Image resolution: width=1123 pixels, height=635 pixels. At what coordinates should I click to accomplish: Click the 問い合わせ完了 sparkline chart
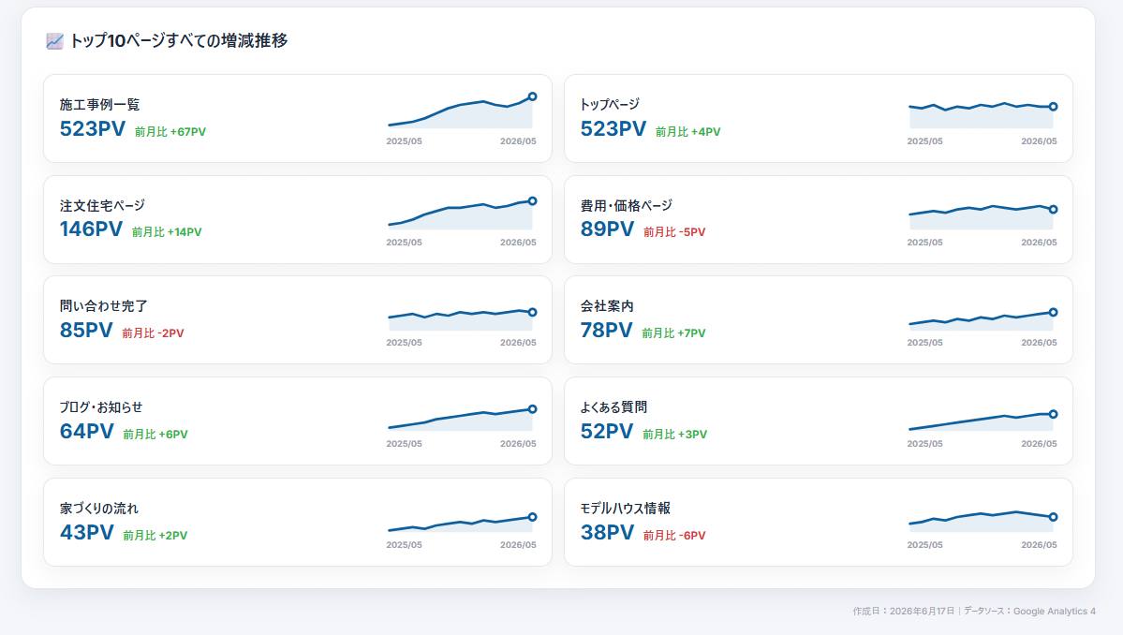(461, 319)
